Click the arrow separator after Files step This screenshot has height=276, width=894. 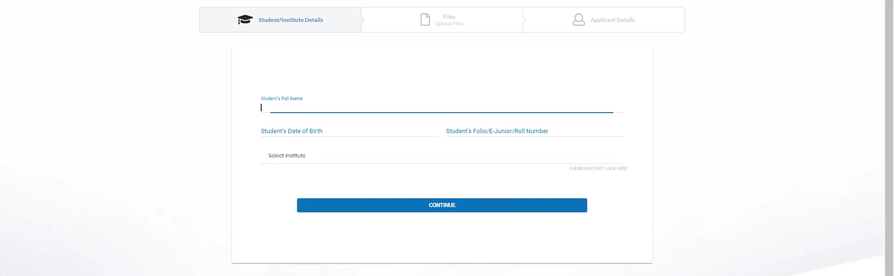point(524,20)
